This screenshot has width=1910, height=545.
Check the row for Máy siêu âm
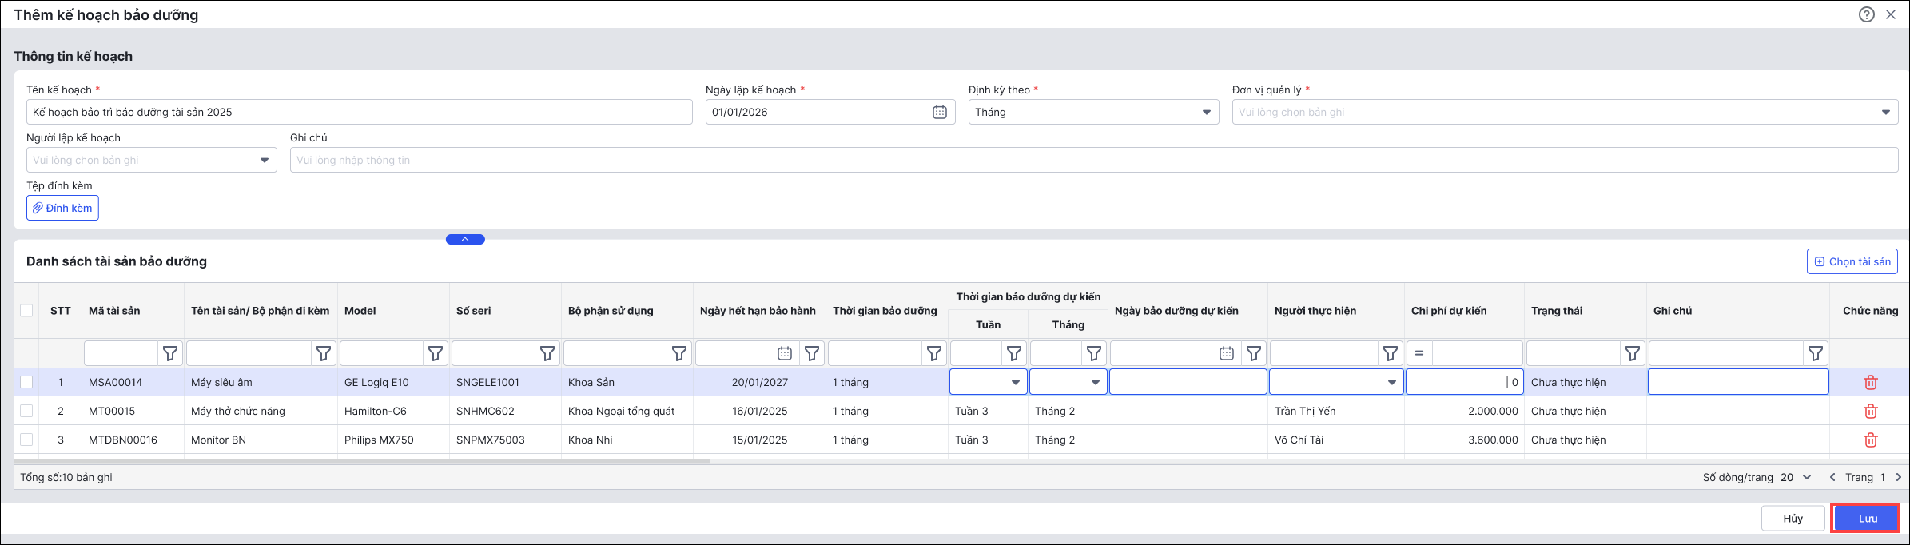(26, 383)
